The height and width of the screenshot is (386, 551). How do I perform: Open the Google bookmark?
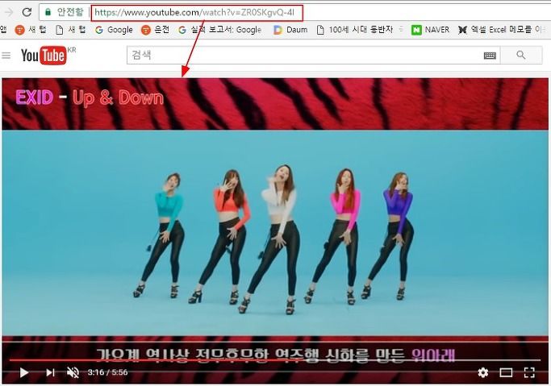coord(114,30)
